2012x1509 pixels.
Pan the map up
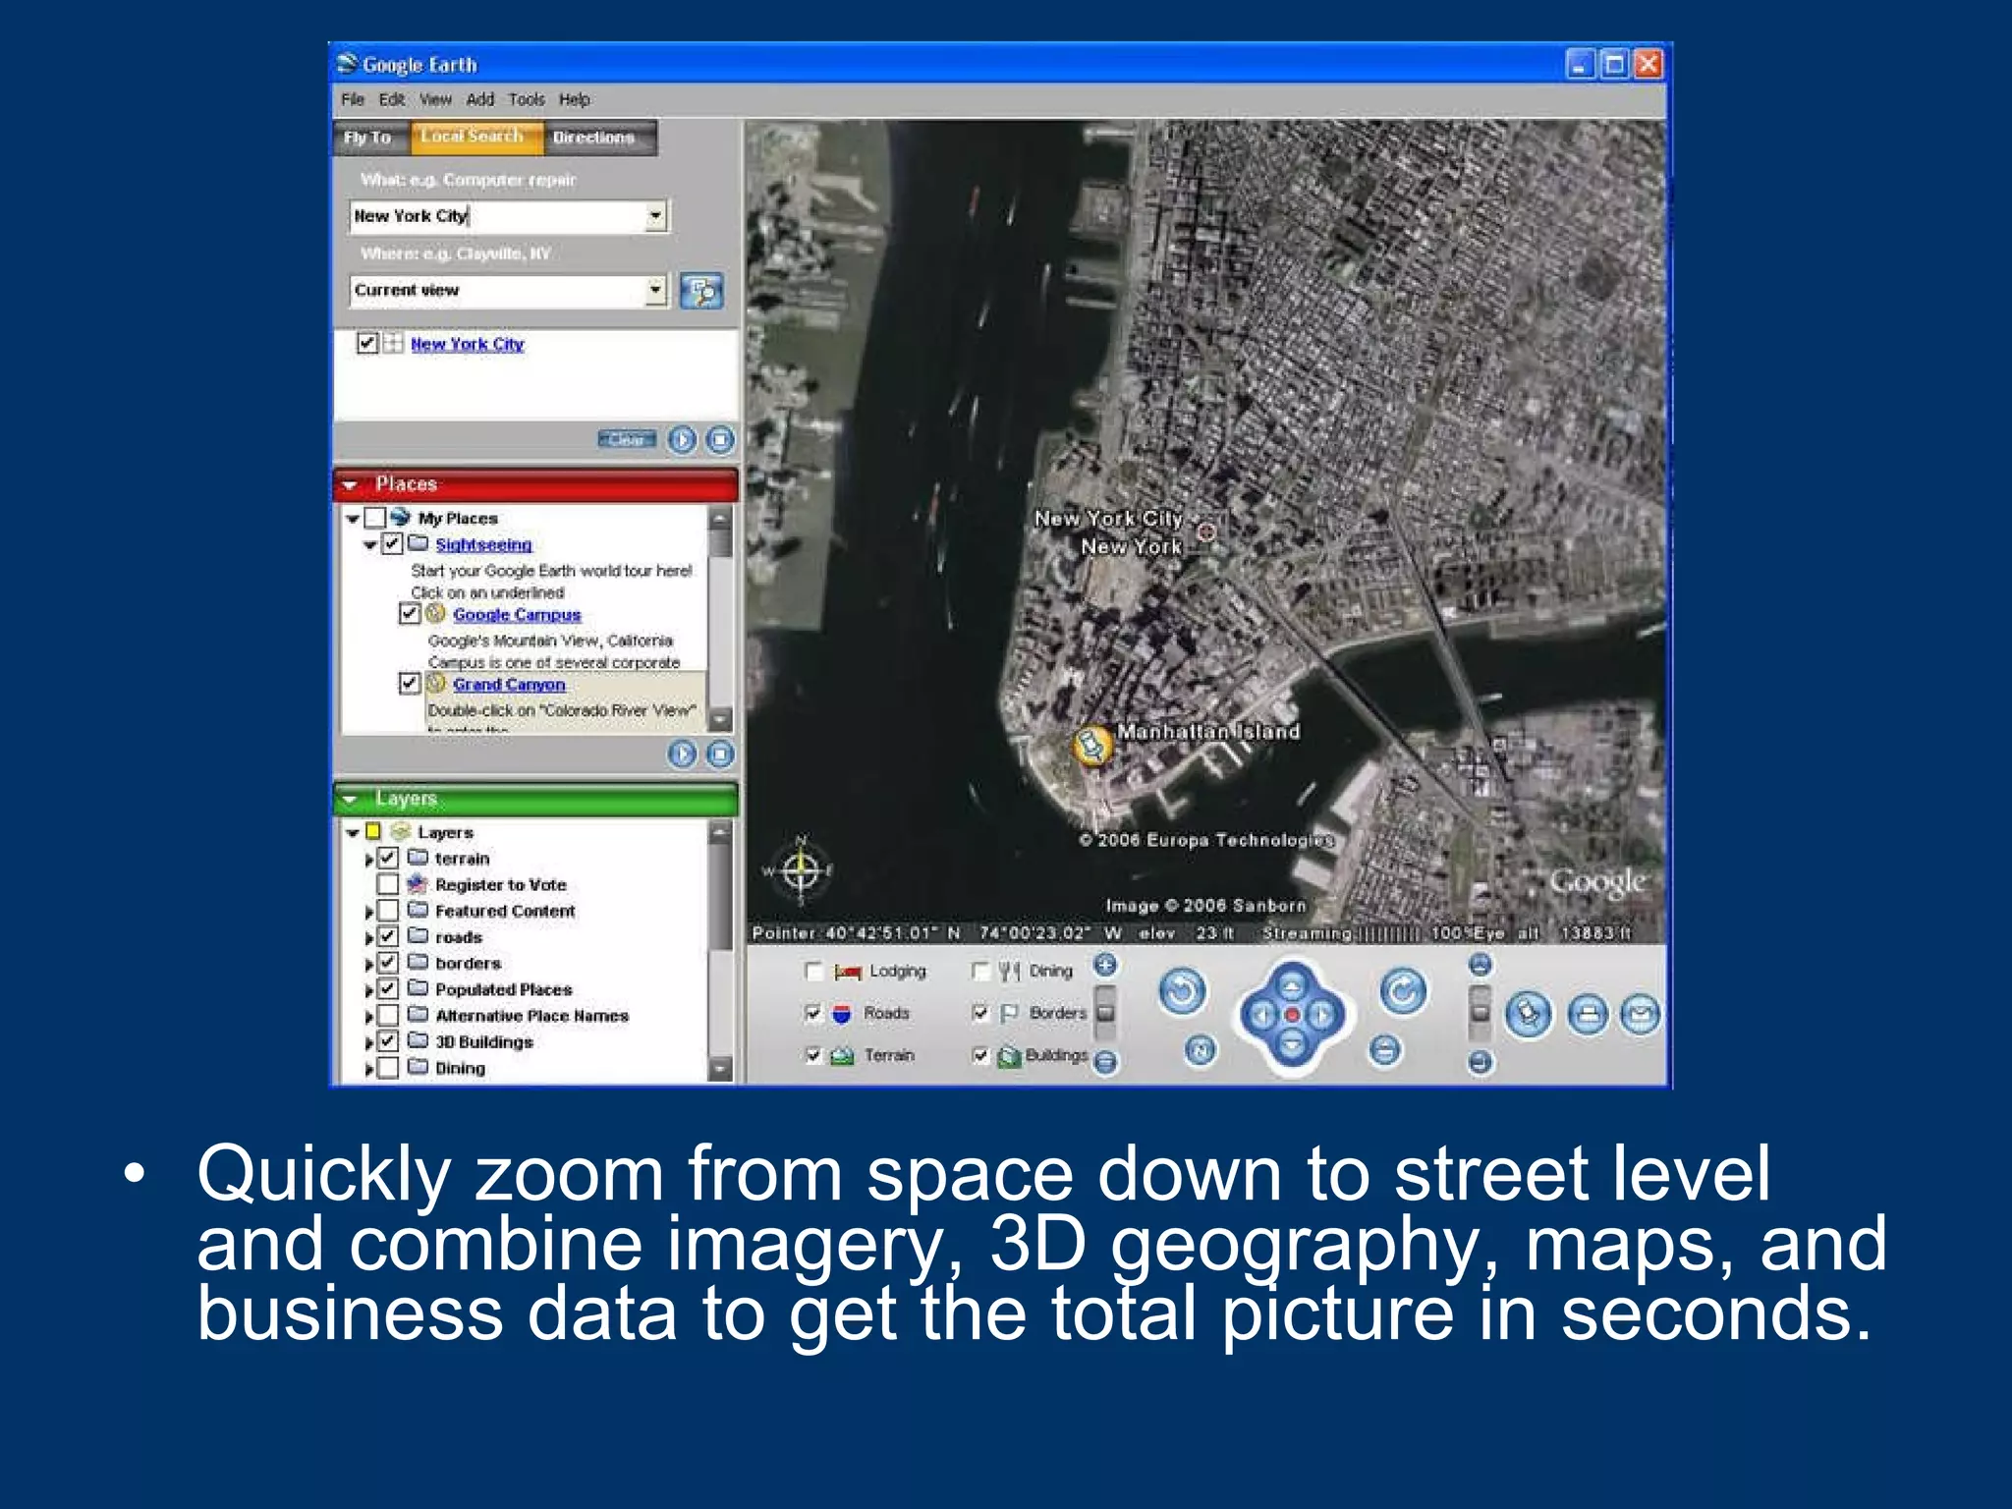pos(1292,986)
